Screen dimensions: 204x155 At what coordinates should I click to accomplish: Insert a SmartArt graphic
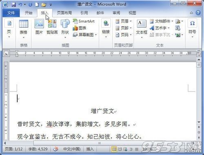[84, 21]
